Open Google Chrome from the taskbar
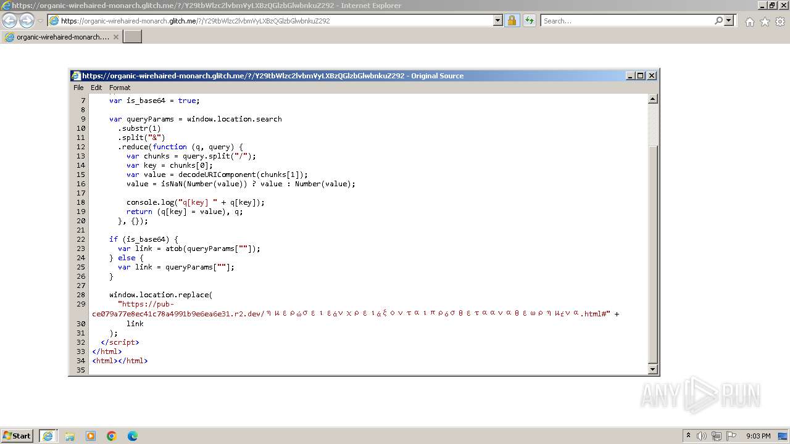790x444 pixels. (x=112, y=436)
